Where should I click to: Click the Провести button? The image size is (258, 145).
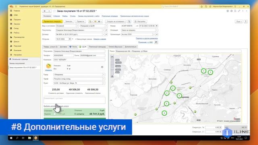pyautogui.click(x=81, y=21)
